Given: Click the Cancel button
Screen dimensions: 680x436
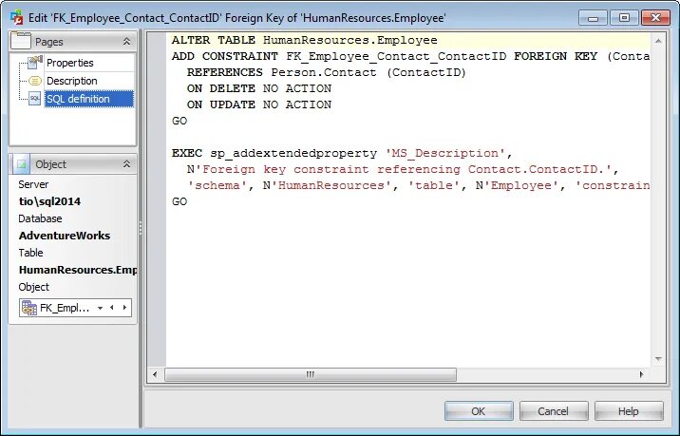Looking at the screenshot, I should point(554,411).
